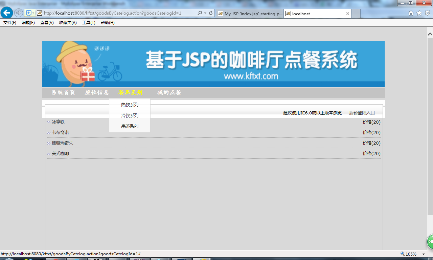Click the zoom level 105% magnifier icon
The height and width of the screenshot is (260, 433).
403,254
